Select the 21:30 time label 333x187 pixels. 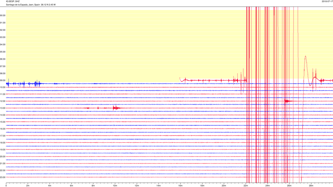[x=3, y=163]
